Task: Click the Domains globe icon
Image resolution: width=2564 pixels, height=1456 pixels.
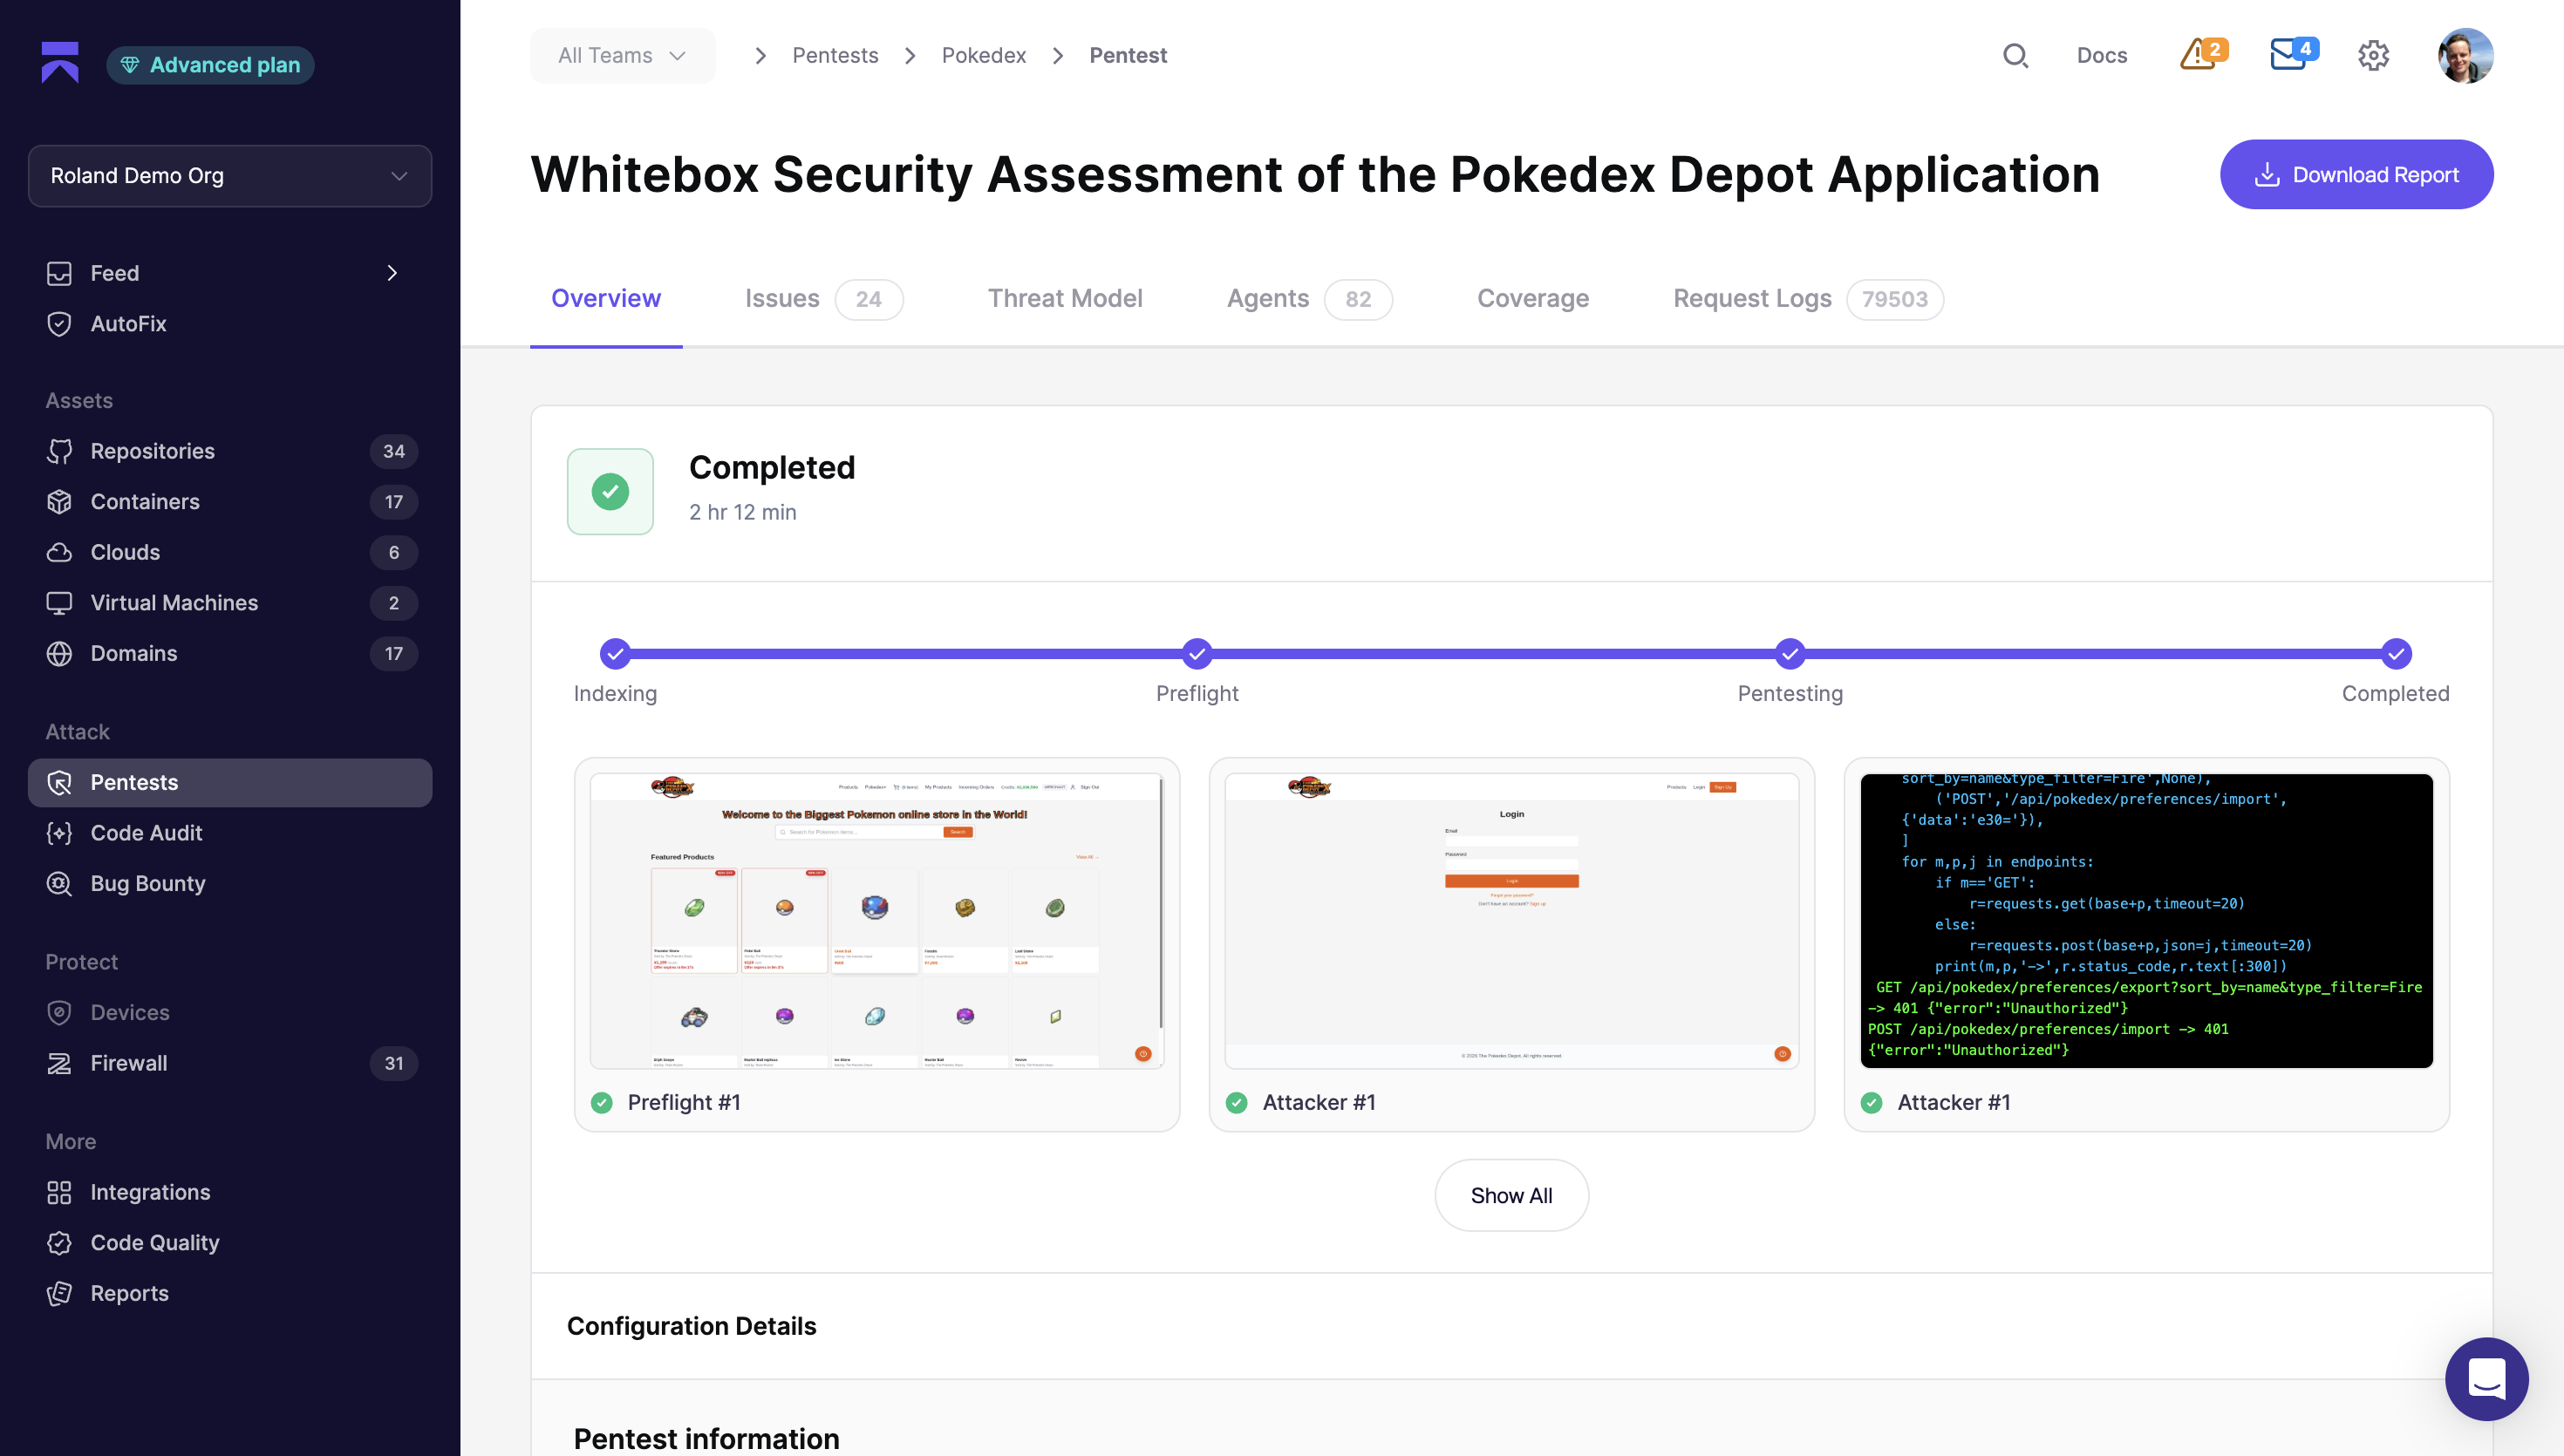Action: (x=59, y=653)
